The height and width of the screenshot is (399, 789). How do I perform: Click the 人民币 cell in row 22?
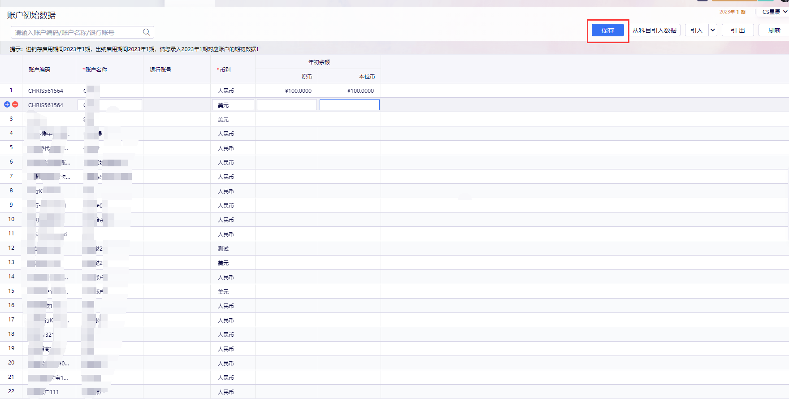point(226,392)
